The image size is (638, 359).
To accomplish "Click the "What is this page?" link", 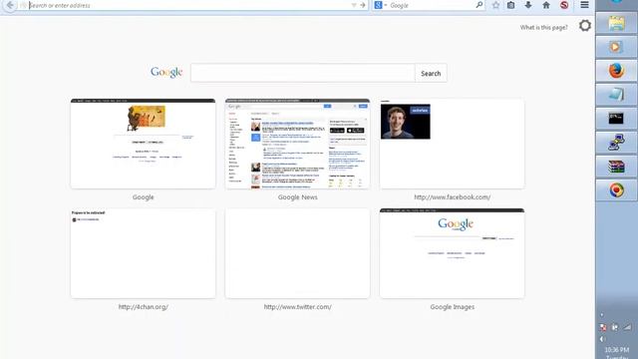I will (x=543, y=27).
